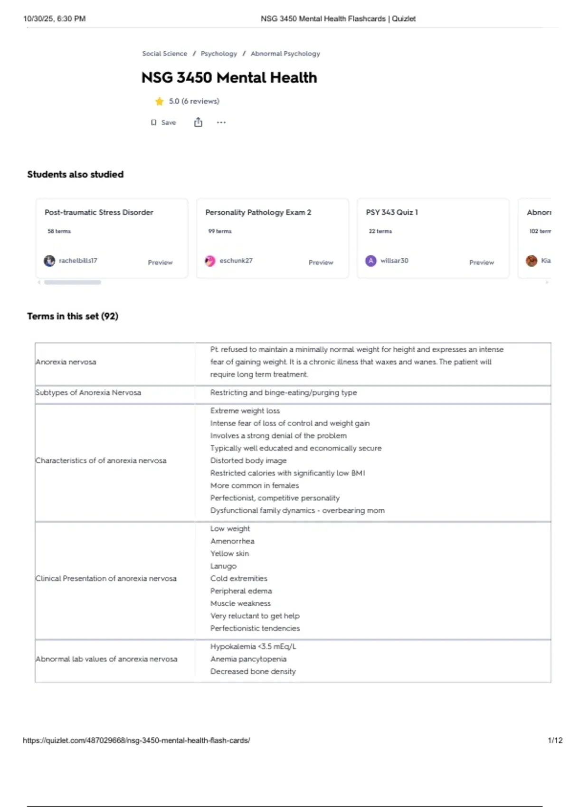Select Subtypes of Anorexia Nervosa term
Screen dimensions: 570x807
pos(88,393)
